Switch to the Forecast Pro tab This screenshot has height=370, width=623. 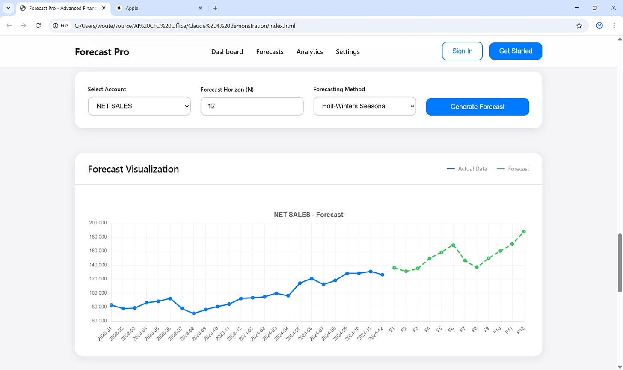pos(63,8)
